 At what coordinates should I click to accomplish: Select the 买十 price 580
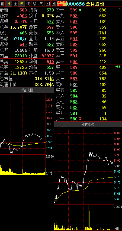[x=74, y=119]
